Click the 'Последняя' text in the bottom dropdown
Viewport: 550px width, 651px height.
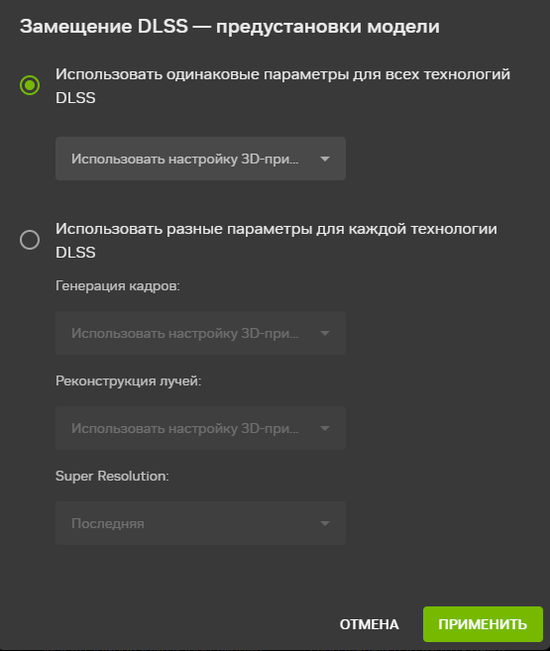(108, 523)
